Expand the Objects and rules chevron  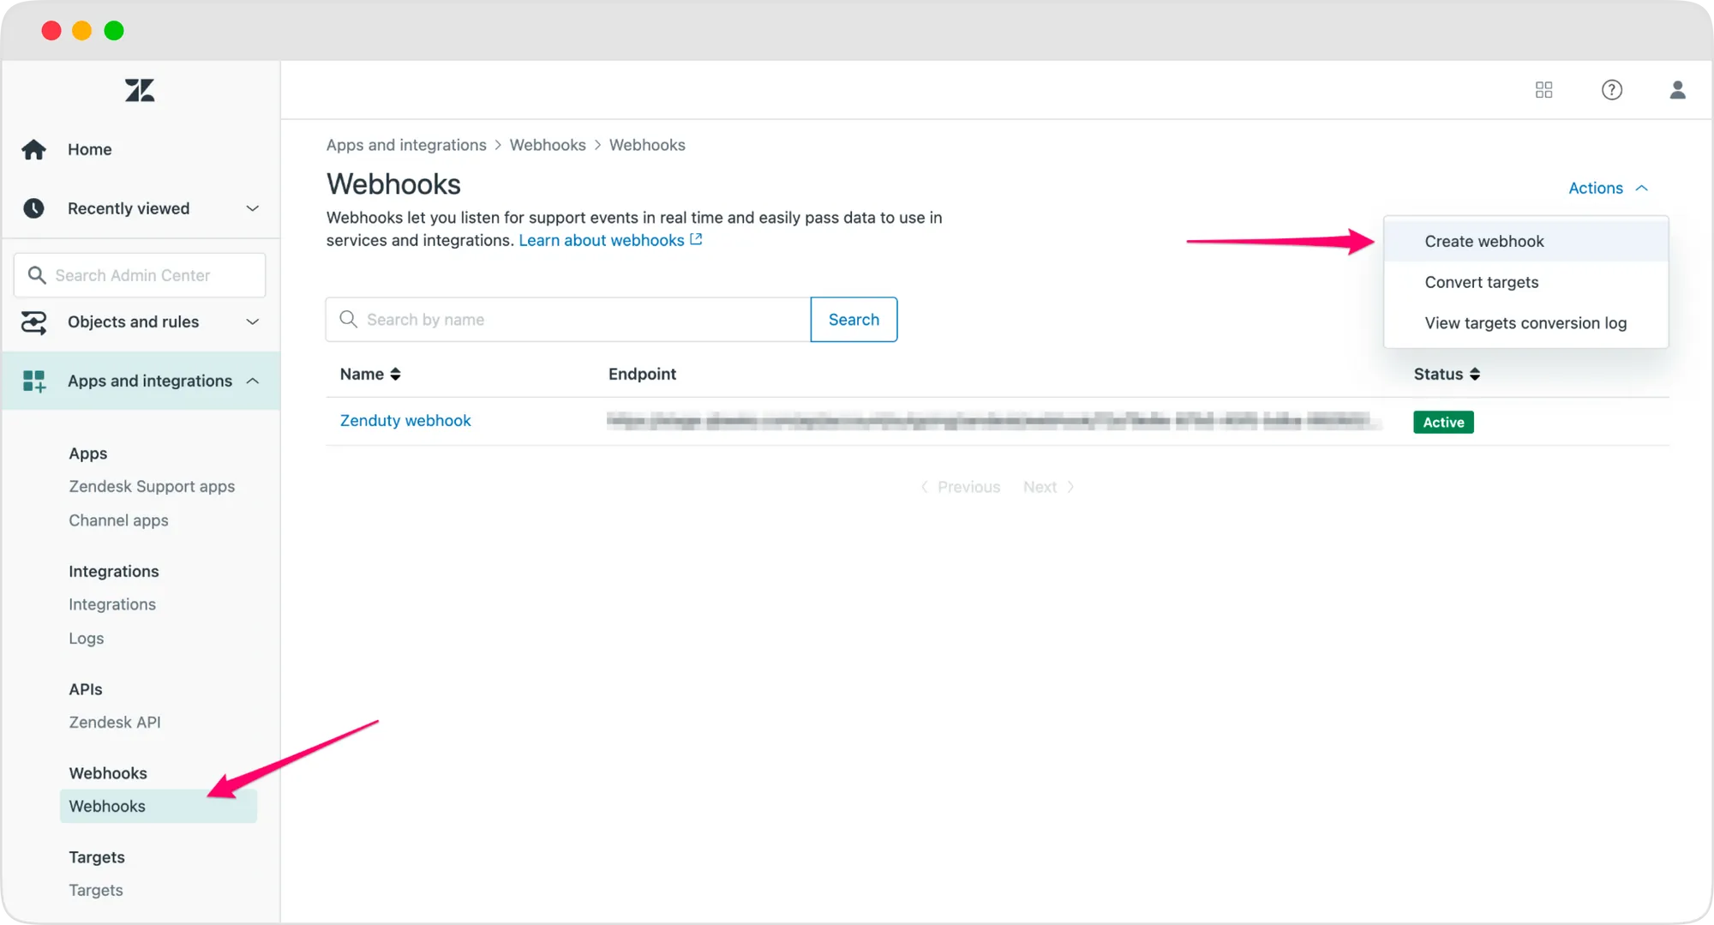click(x=252, y=322)
